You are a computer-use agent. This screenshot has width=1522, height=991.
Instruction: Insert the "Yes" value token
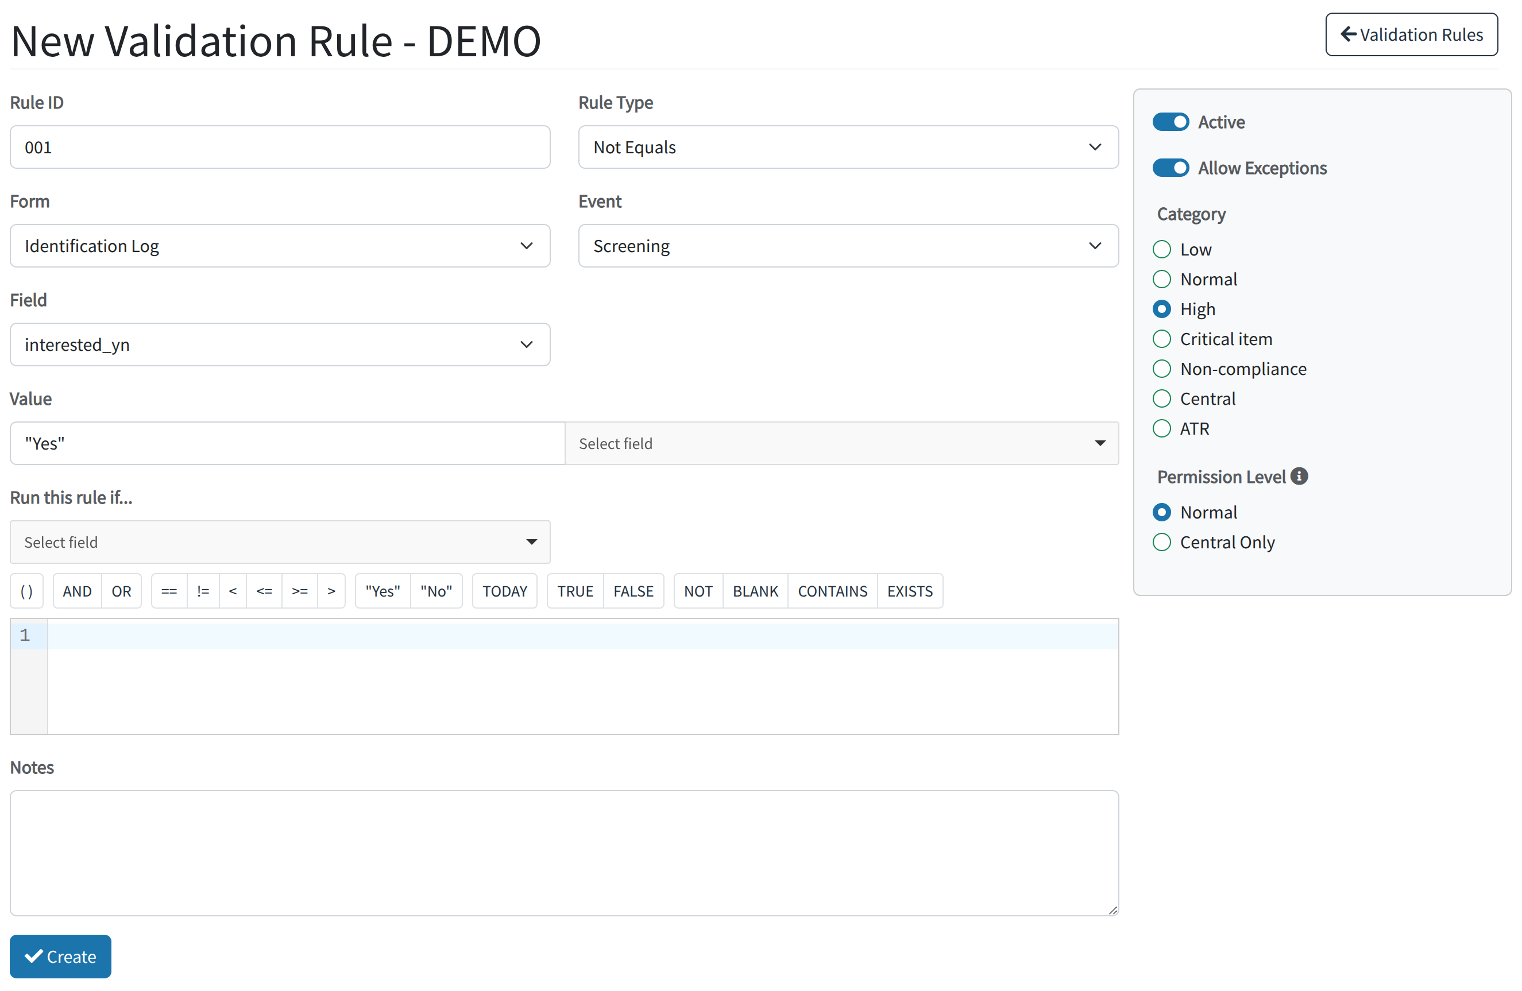pyautogui.click(x=383, y=591)
